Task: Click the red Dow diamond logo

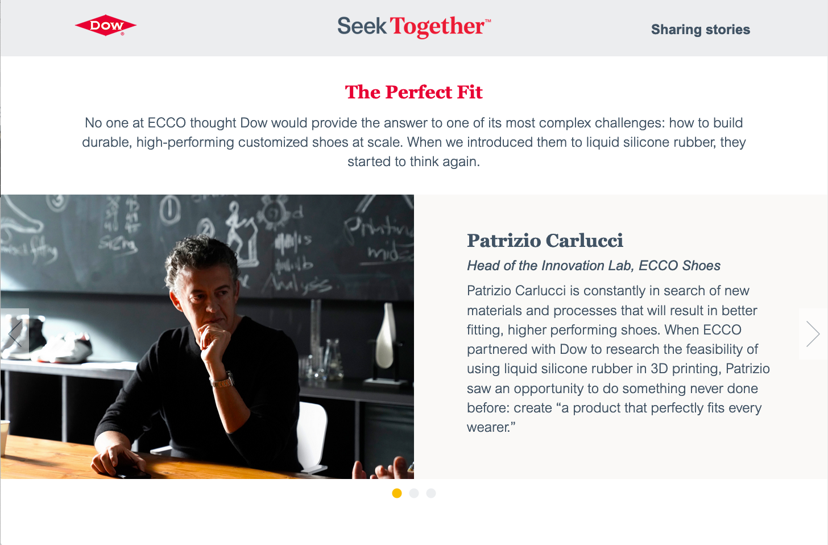Action: pos(106,26)
